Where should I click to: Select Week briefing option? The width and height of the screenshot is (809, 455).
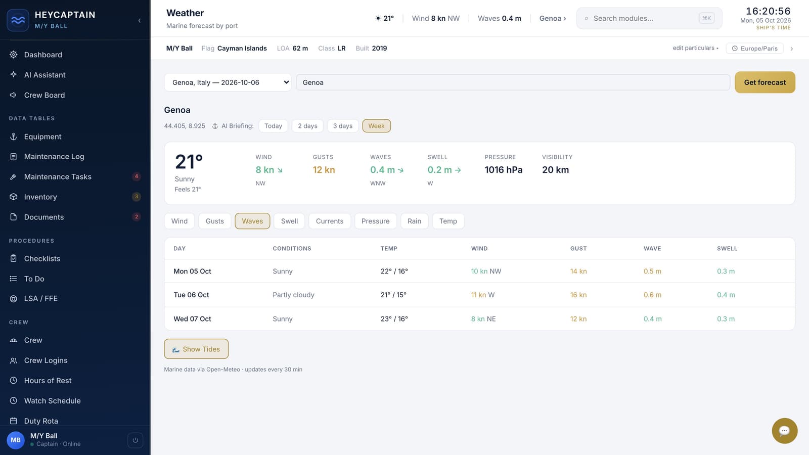pyautogui.click(x=376, y=126)
